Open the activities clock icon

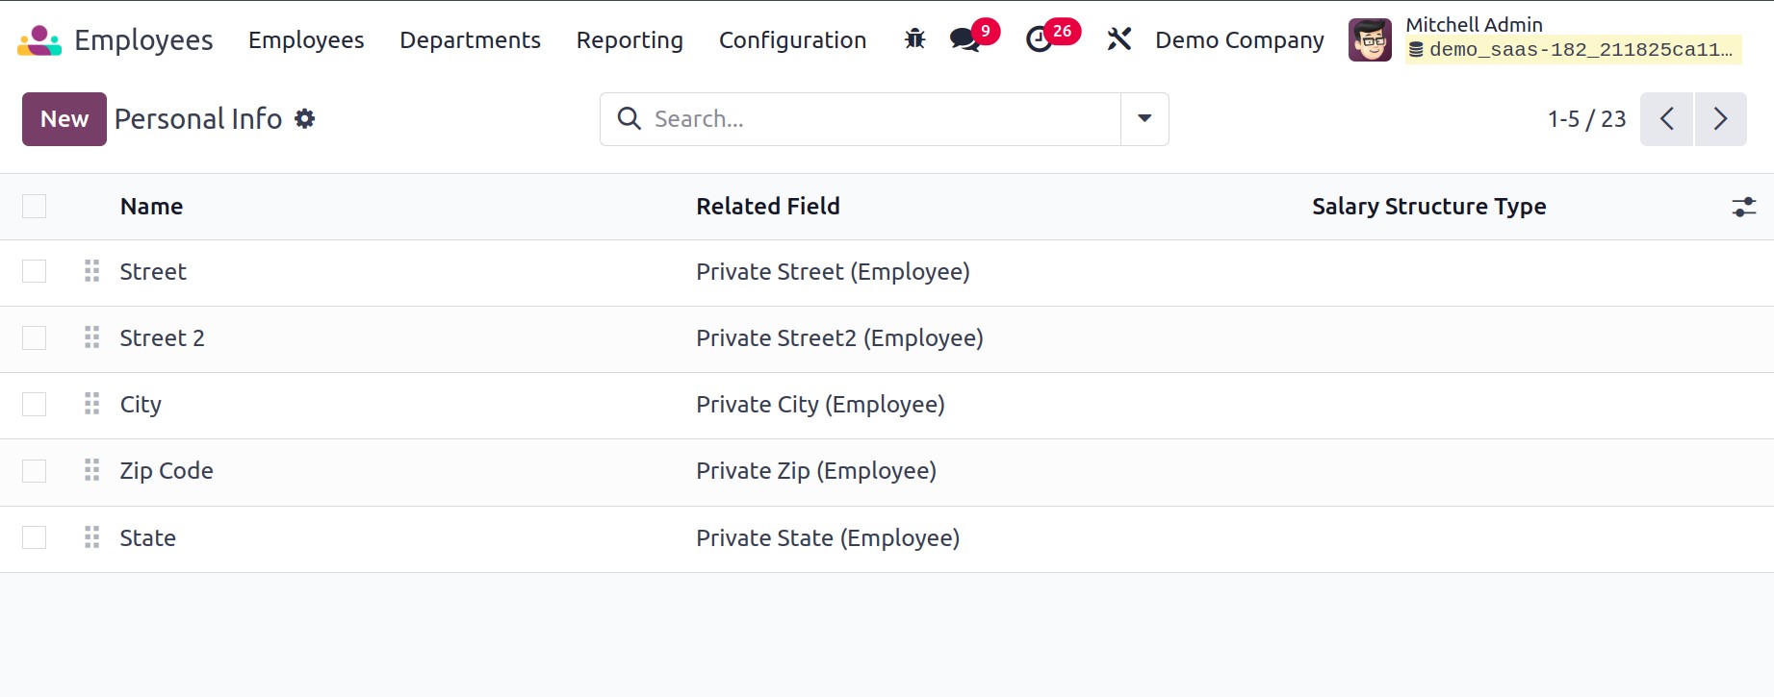click(1040, 39)
